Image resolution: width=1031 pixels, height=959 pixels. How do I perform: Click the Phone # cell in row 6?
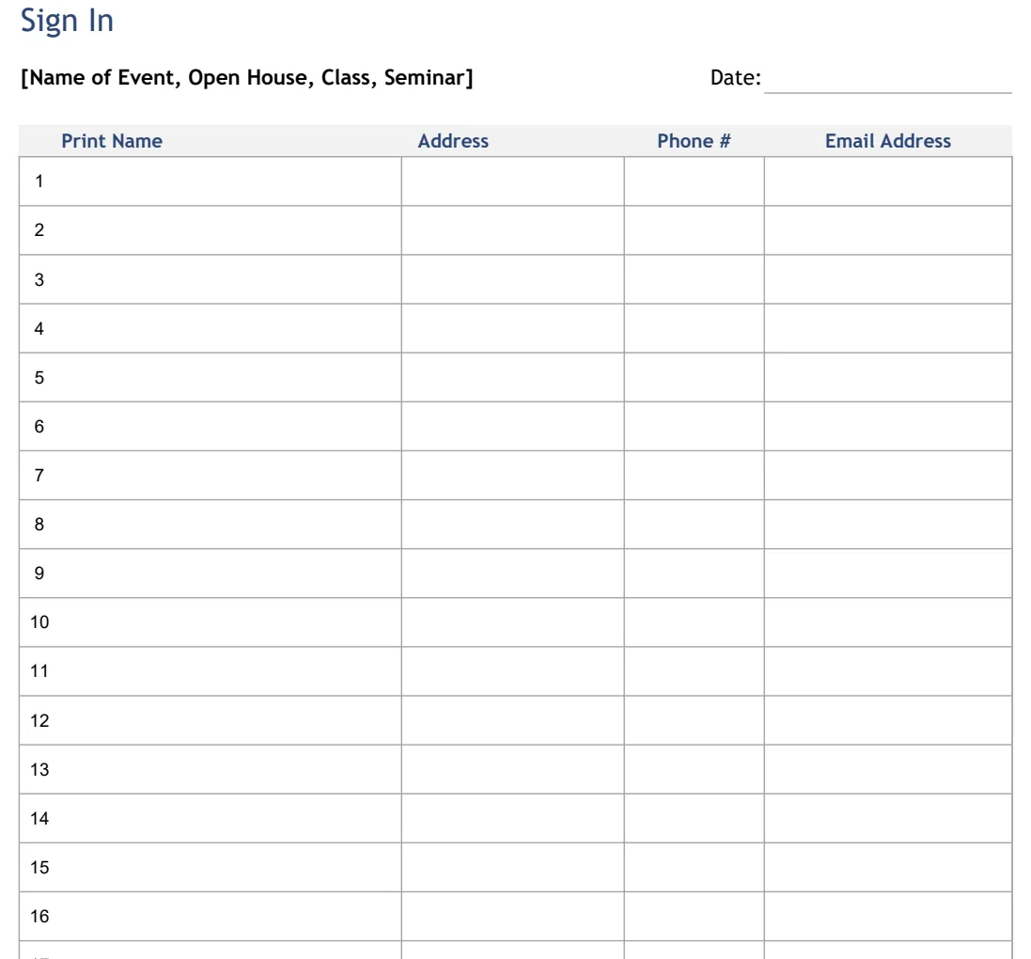point(695,426)
